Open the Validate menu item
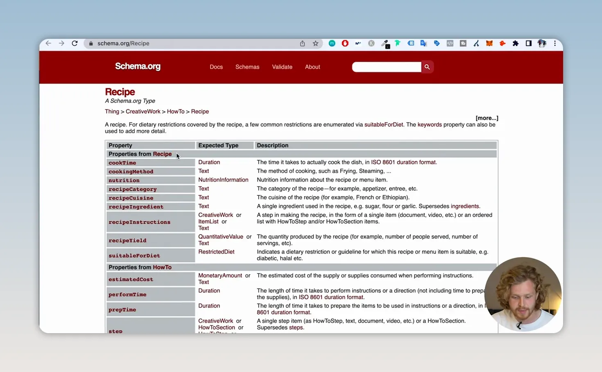602x372 pixels. [282, 67]
